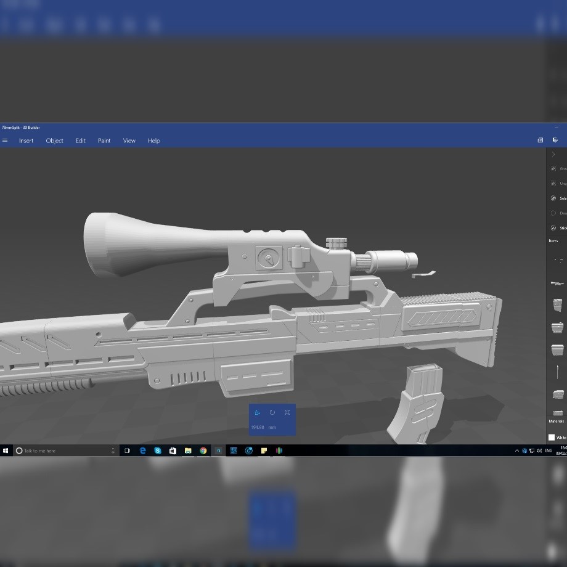Click the Deselect All icon in the sidebar
The height and width of the screenshot is (567, 567).
pos(553,213)
